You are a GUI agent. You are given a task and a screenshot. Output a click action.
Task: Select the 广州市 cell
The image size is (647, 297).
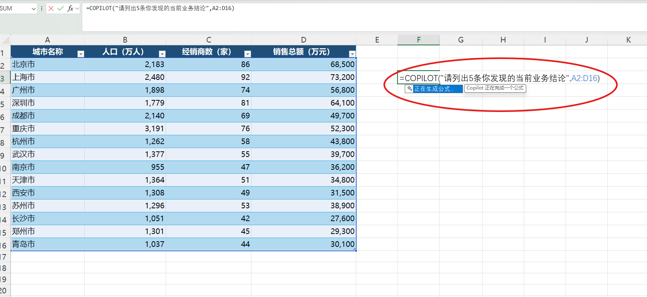coord(47,90)
